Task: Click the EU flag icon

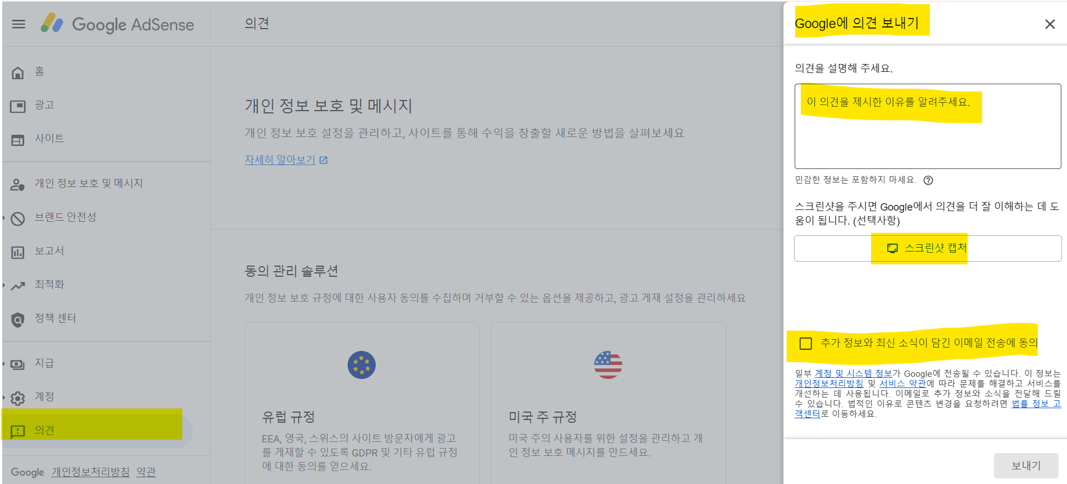Action: tap(362, 365)
